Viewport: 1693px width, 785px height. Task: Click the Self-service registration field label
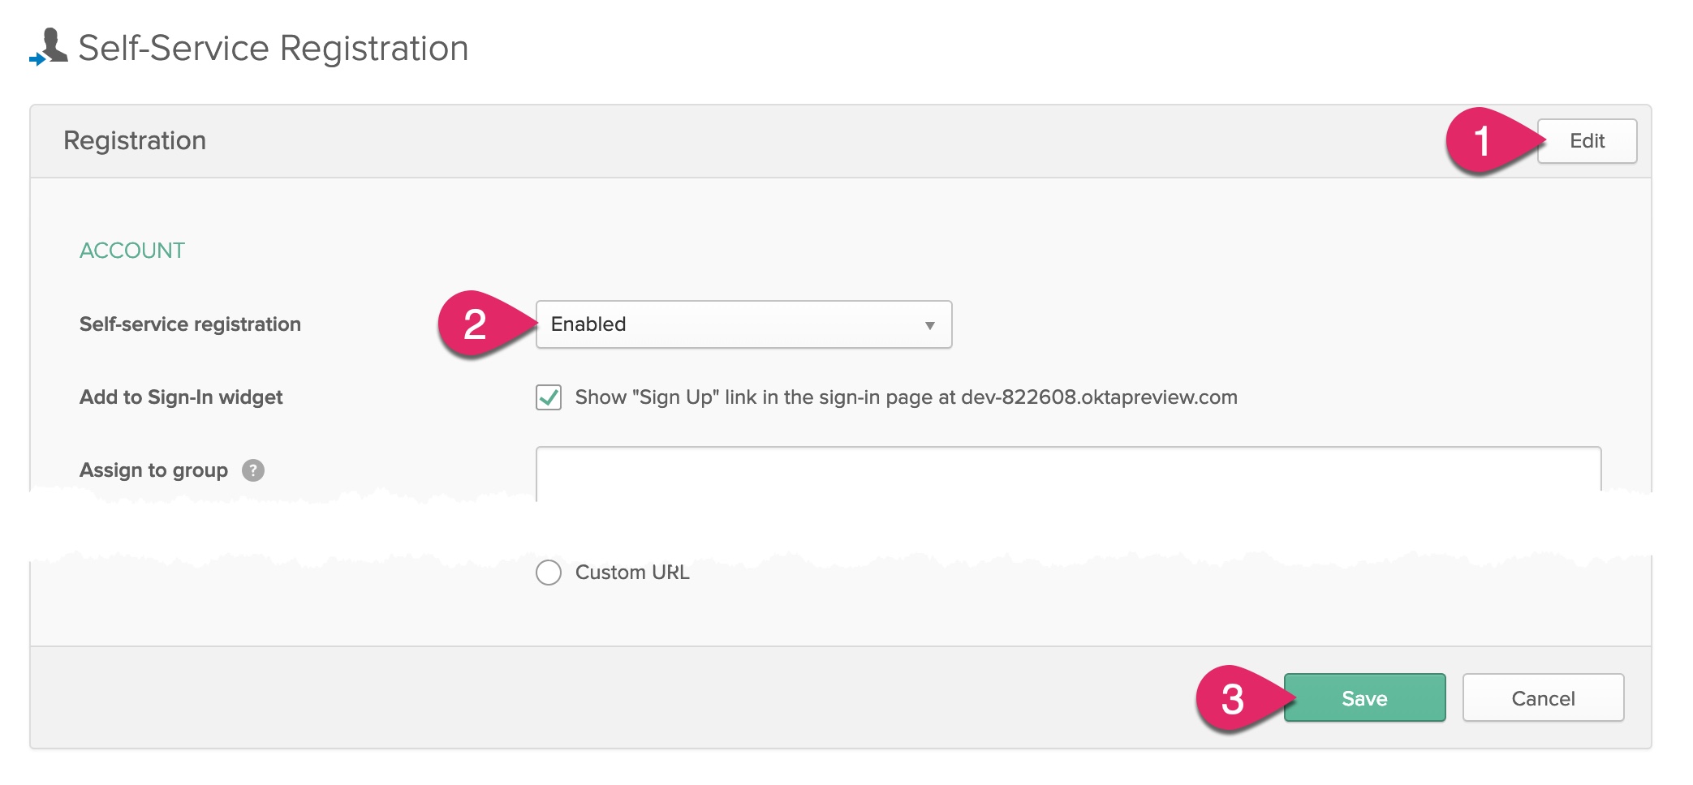coord(190,324)
